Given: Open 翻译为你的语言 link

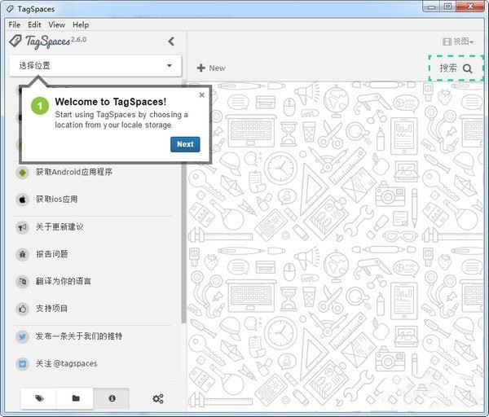Looking at the screenshot, I should [64, 281].
